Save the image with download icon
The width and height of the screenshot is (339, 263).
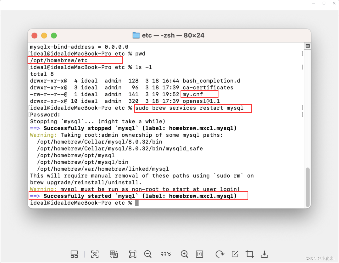tap(264, 254)
